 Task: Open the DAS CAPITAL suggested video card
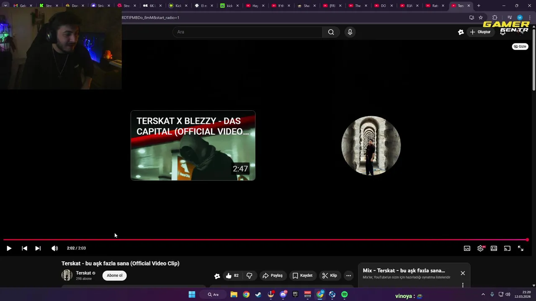click(193, 145)
